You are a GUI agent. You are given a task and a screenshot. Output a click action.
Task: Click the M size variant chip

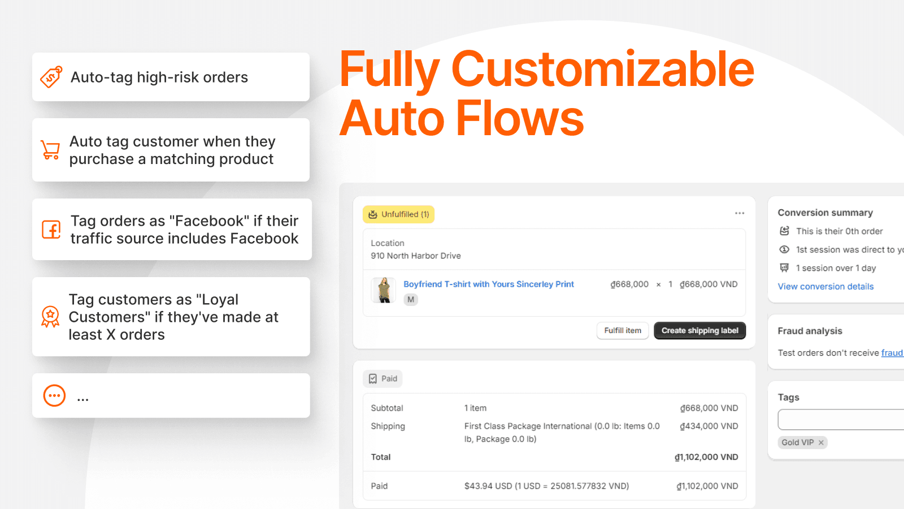coord(411,300)
